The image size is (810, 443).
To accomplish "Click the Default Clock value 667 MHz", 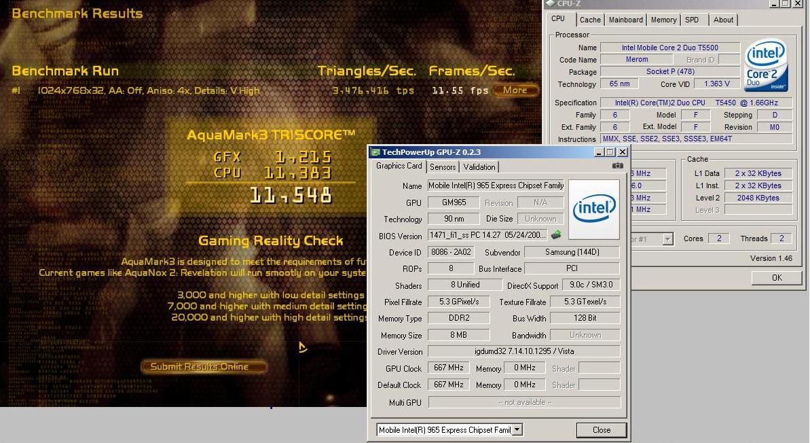I will 448,385.
